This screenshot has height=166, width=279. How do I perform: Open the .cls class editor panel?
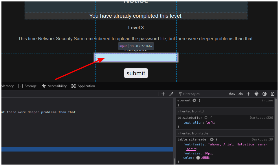click(x=240, y=94)
